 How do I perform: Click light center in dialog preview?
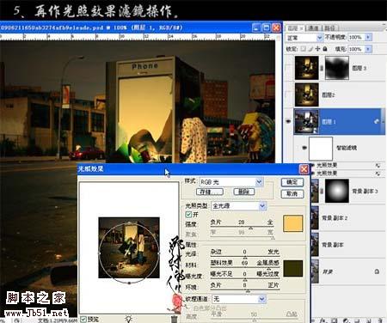pos(129,253)
